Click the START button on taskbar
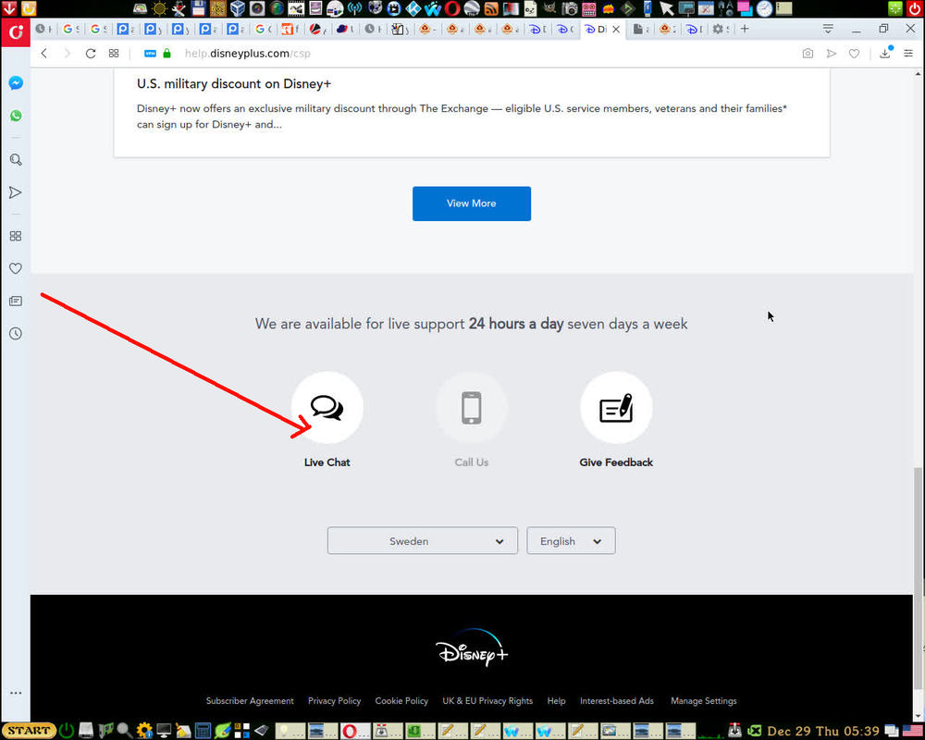Image resolution: width=925 pixels, height=740 pixels. [x=29, y=731]
